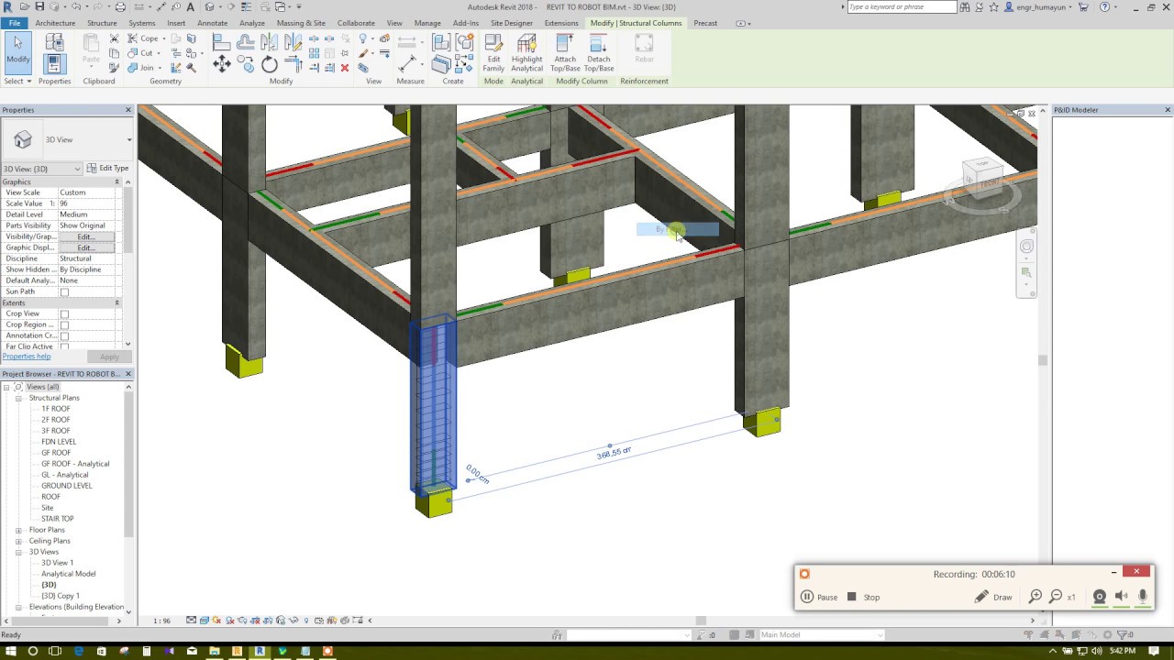Click the Join tool in Geometry panel
Image resolution: width=1174 pixels, height=660 pixels.
[143, 67]
